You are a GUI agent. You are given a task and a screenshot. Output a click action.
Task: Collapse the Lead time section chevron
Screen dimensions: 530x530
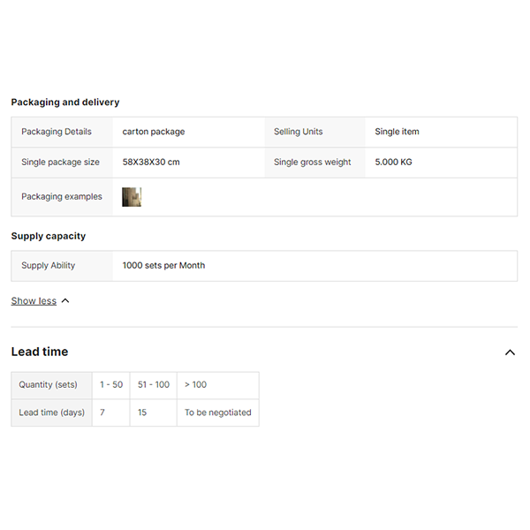click(x=510, y=352)
